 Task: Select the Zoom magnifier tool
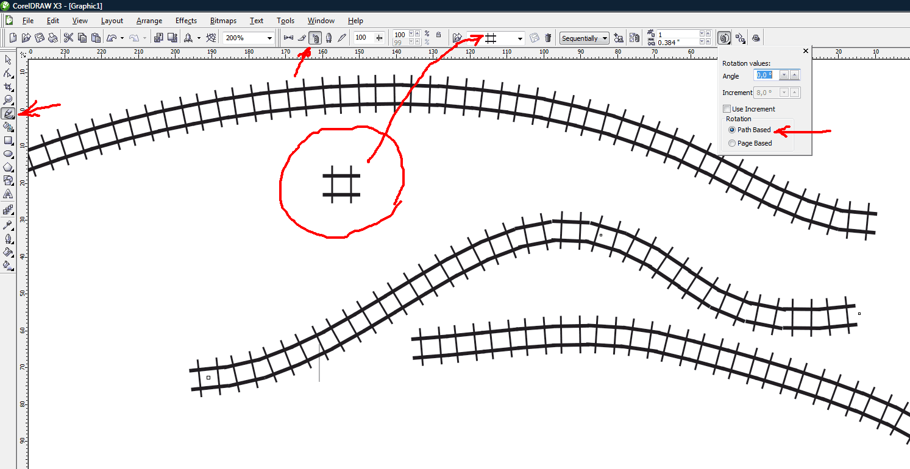[x=8, y=100]
